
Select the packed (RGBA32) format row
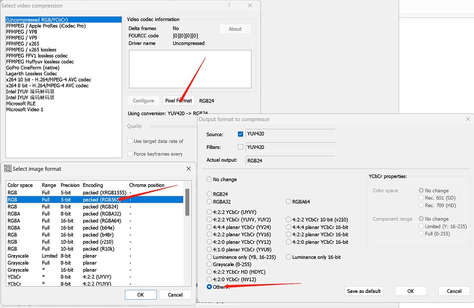pyautogui.click(x=94, y=213)
